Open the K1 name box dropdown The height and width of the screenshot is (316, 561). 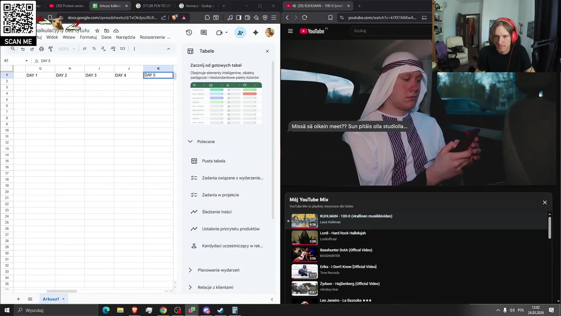26,61
